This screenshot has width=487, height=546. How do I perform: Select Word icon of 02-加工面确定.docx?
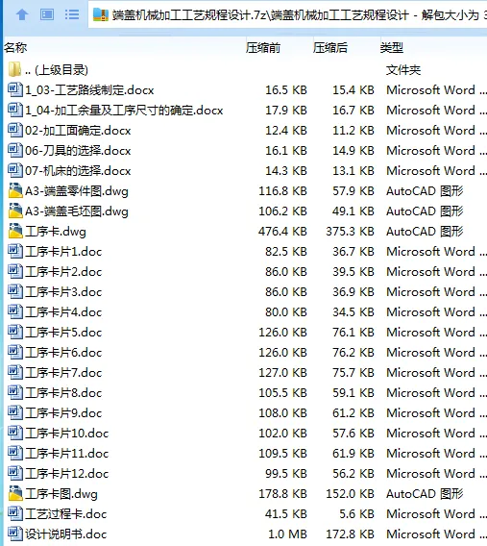(x=15, y=130)
